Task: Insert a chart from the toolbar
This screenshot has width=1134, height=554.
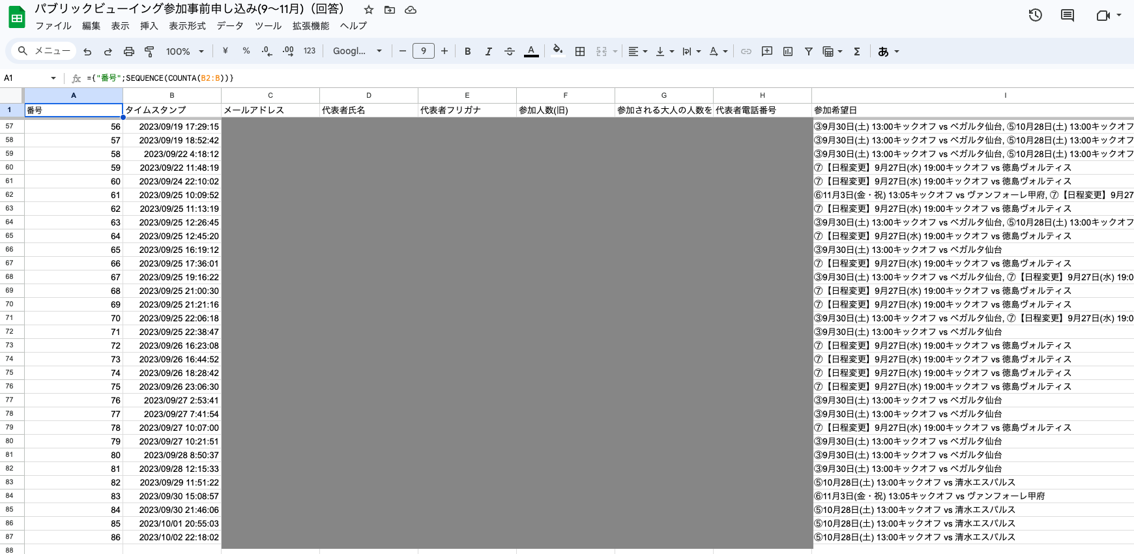Action: coord(788,51)
